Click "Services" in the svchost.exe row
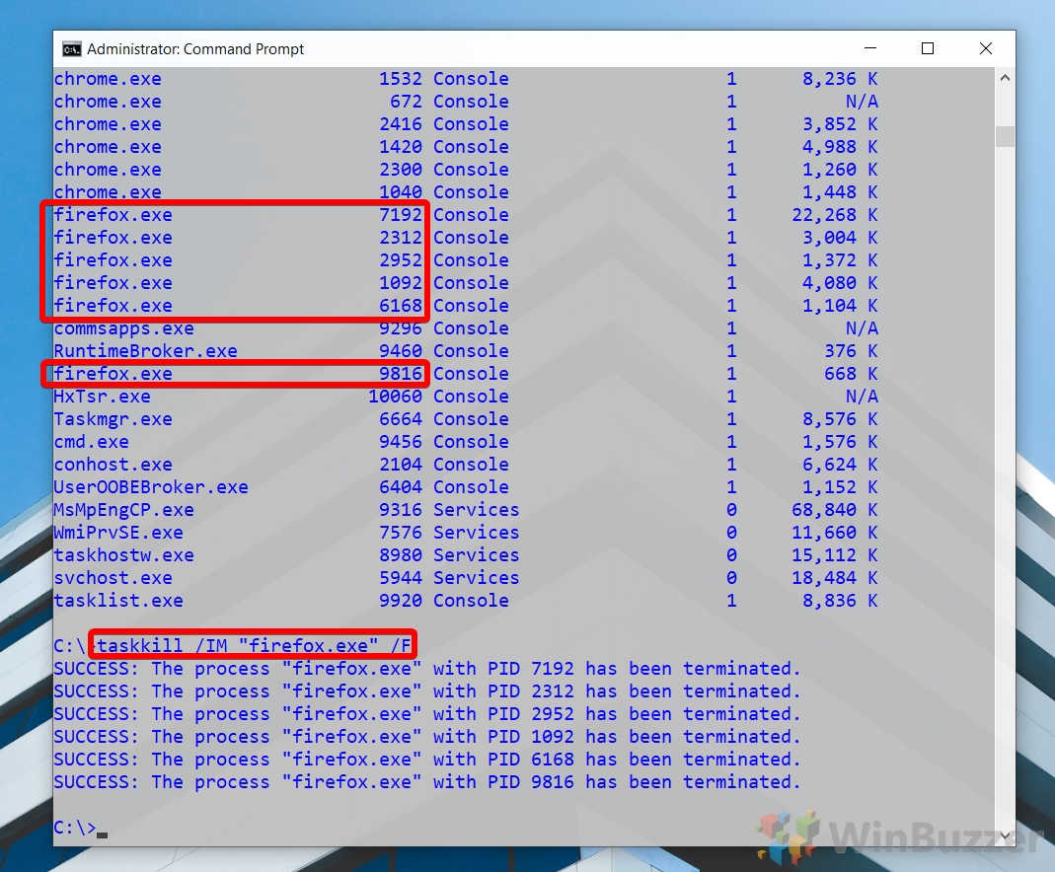 [477, 578]
